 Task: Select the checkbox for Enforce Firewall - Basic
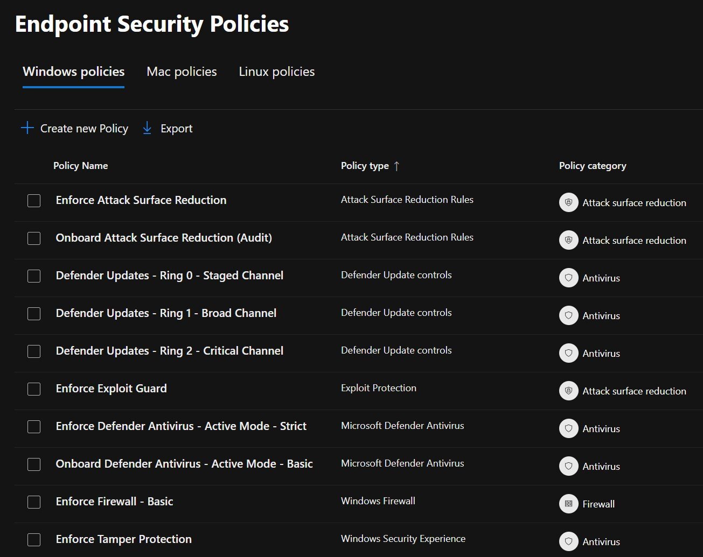33,502
